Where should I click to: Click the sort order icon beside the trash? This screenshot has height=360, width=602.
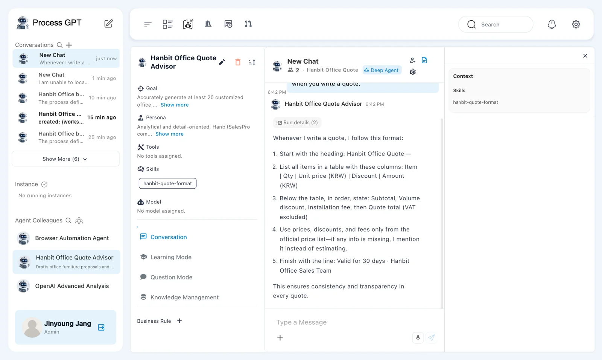[252, 62]
